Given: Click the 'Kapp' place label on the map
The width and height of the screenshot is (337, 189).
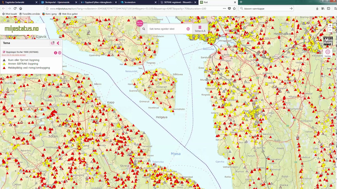Looking at the screenshot, I should pos(111,102).
